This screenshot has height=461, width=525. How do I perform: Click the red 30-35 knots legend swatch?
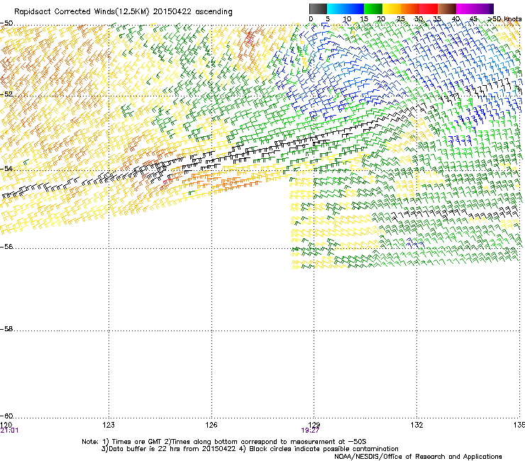(429, 9)
